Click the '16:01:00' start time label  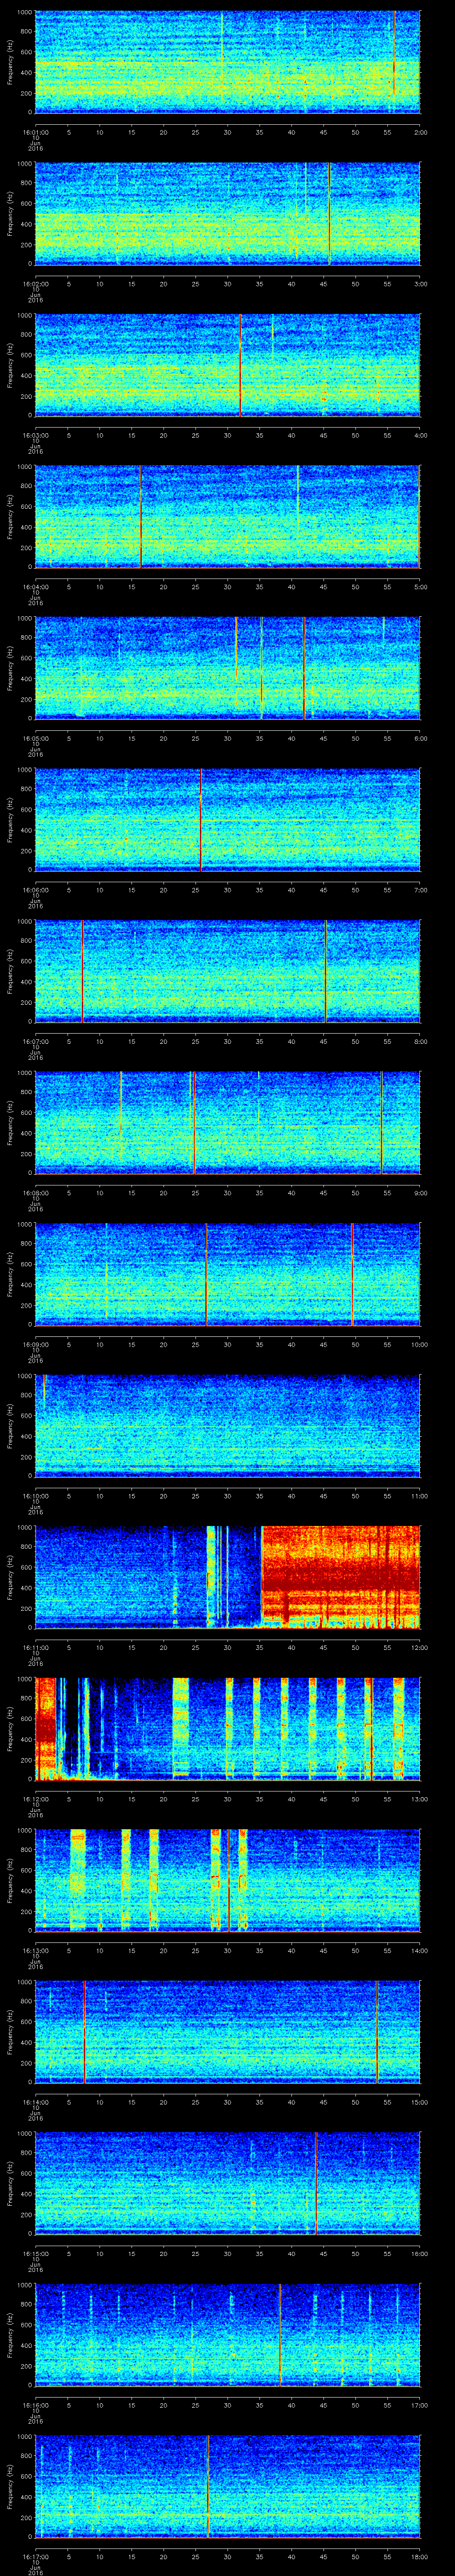35,131
